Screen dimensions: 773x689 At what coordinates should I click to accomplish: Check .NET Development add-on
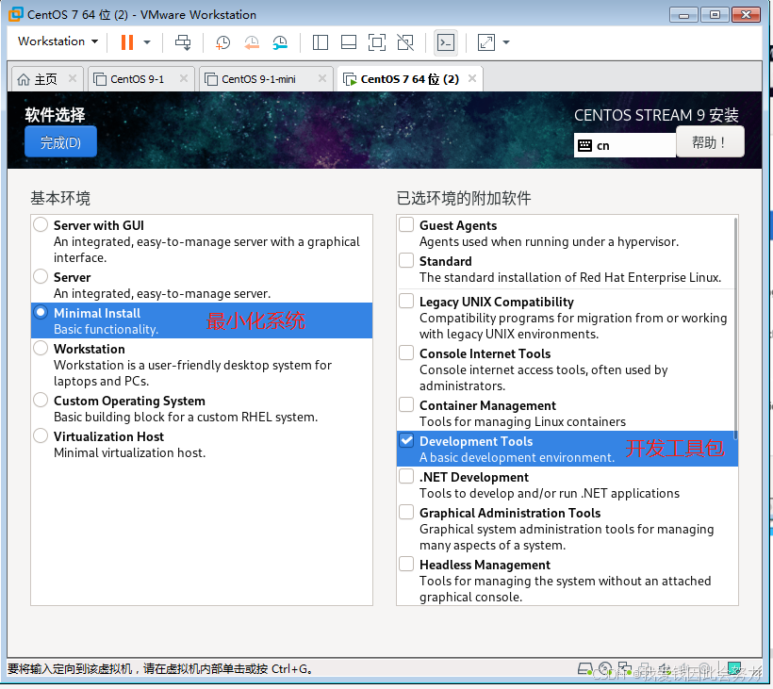pyautogui.click(x=406, y=477)
